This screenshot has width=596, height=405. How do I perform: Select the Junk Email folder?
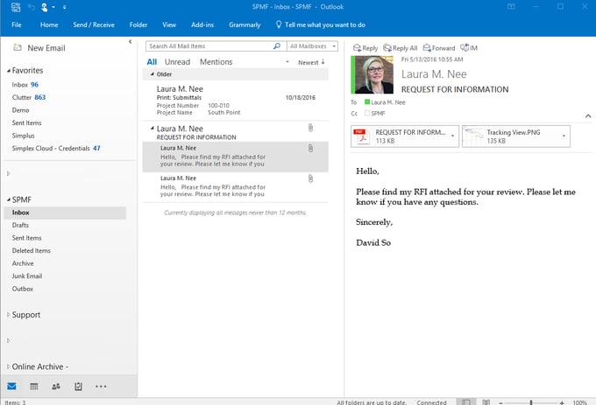27,276
